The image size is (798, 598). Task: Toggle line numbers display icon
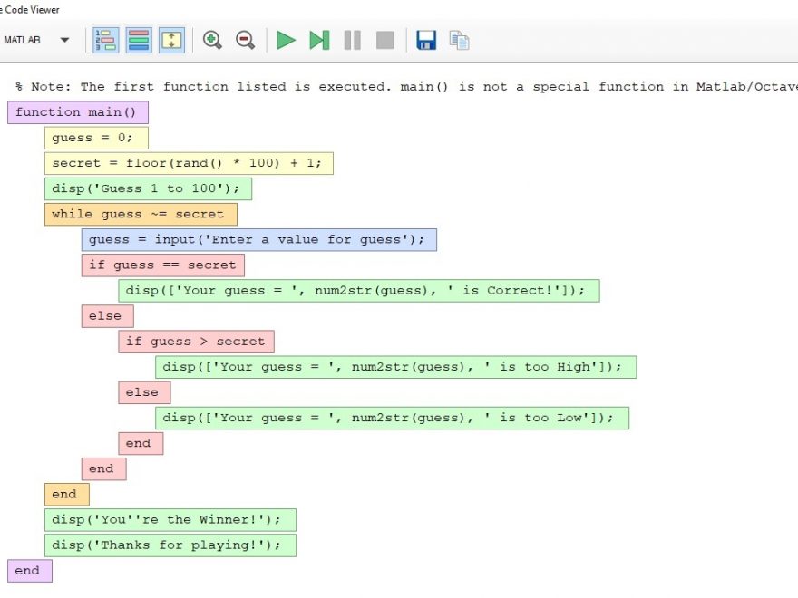coord(105,40)
